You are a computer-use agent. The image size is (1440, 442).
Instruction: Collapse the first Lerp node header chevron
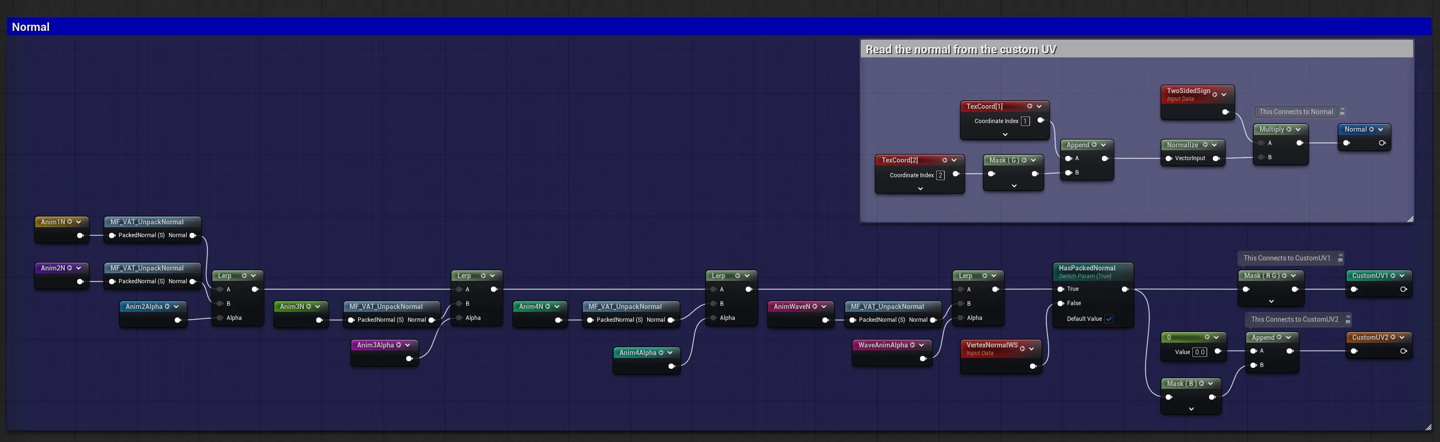click(x=253, y=276)
